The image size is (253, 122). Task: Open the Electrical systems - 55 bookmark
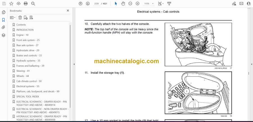coord(28,86)
